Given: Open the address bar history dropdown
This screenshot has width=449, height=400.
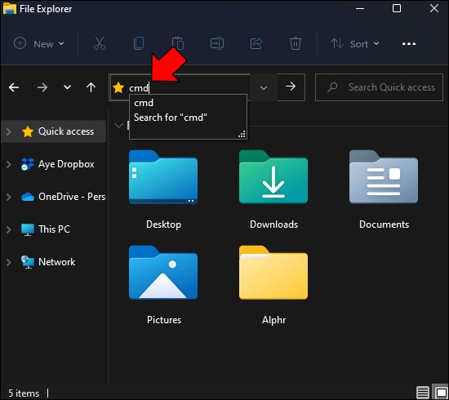Looking at the screenshot, I should pyautogui.click(x=264, y=87).
